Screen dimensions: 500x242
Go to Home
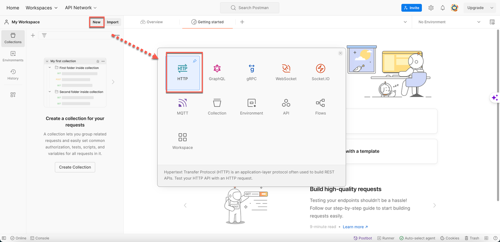click(13, 8)
